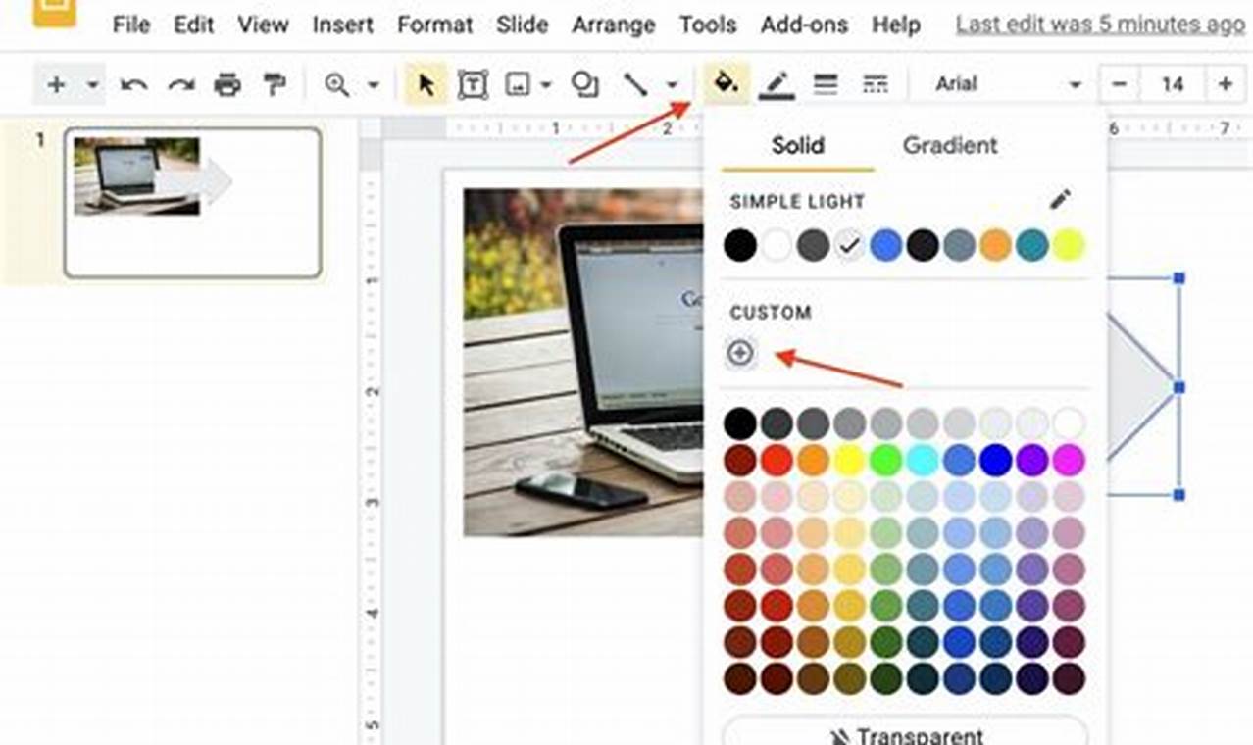
Task: Select the Fill color tool
Action: pos(721,84)
